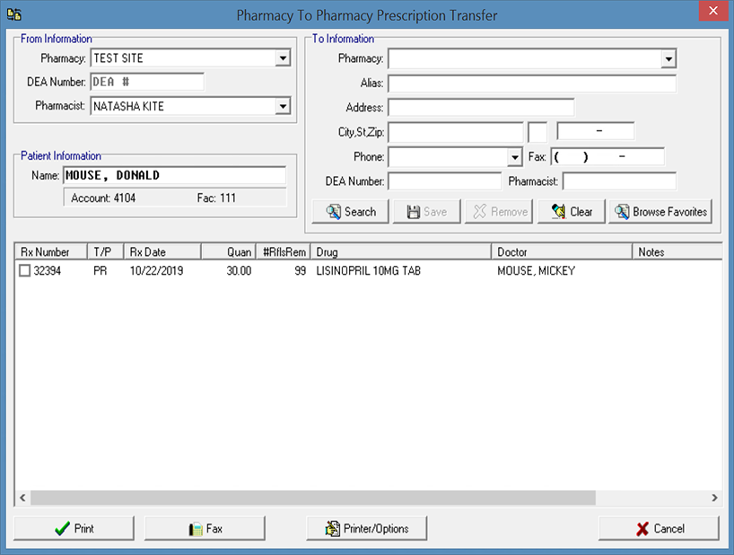734x555 pixels.
Task: Click the app icon in title bar
Action: 13,14
